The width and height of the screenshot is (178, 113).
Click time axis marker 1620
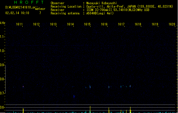(172, 24)
